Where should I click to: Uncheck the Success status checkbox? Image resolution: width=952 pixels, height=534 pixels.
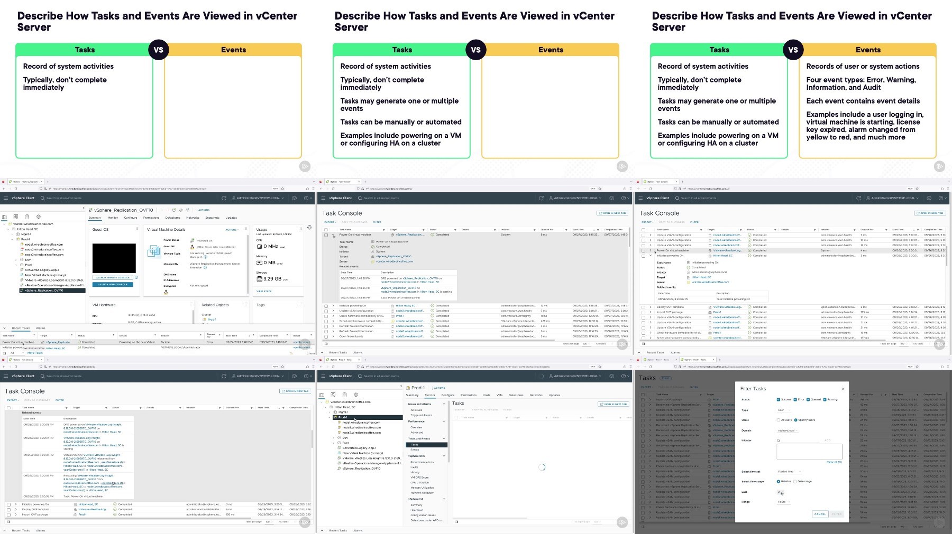tap(778, 400)
